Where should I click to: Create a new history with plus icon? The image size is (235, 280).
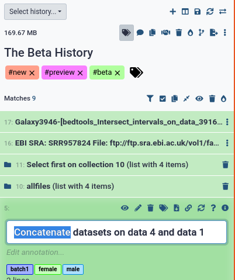pyautogui.click(x=172, y=12)
